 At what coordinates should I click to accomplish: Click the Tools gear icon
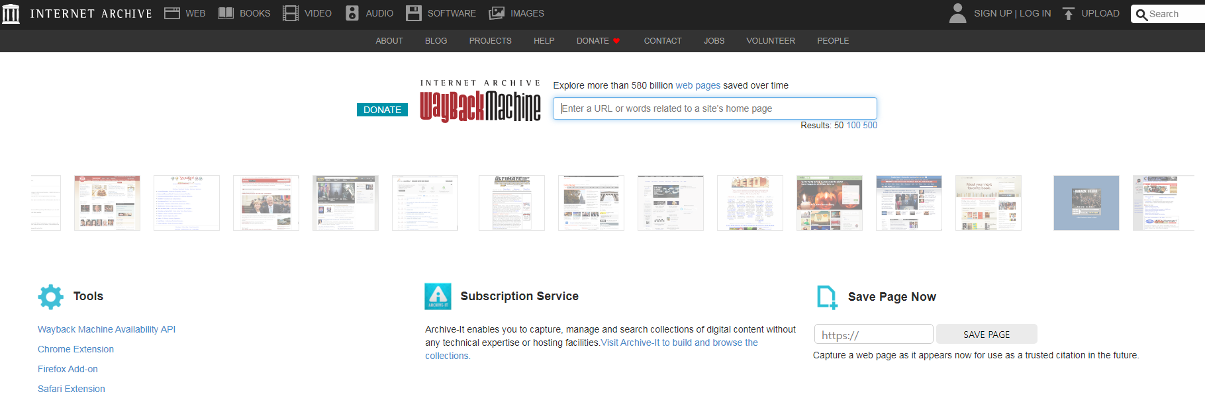(x=51, y=298)
